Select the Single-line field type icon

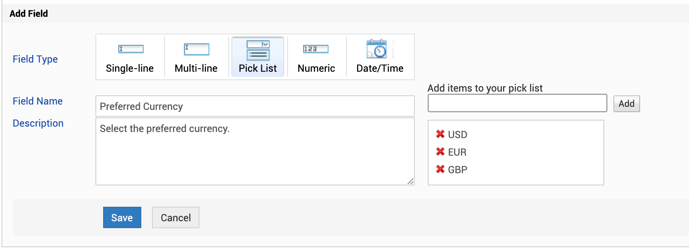tap(131, 49)
